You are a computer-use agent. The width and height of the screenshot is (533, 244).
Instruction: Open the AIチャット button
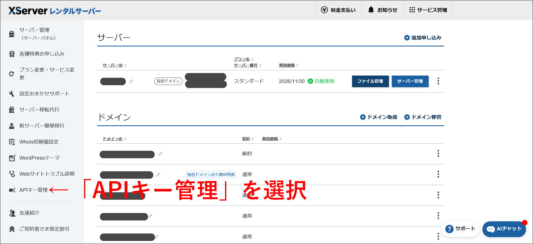tap(504, 229)
